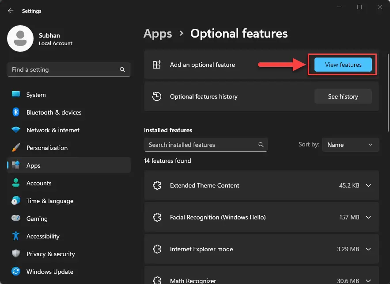Click the Add an optional feature grid icon

[x=157, y=65]
